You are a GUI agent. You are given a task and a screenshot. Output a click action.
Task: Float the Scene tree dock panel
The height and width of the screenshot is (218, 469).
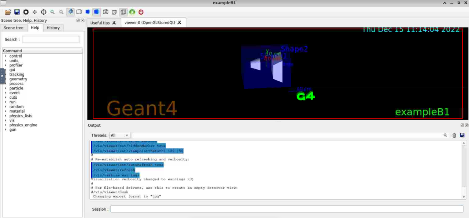[x=78, y=21]
